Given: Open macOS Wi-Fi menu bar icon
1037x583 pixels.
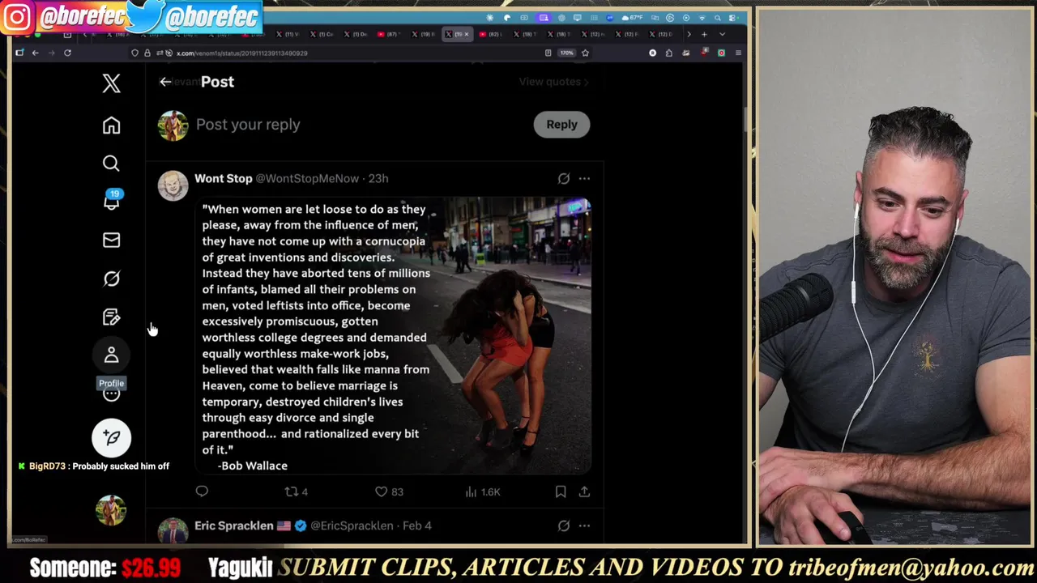Looking at the screenshot, I should click(702, 18).
